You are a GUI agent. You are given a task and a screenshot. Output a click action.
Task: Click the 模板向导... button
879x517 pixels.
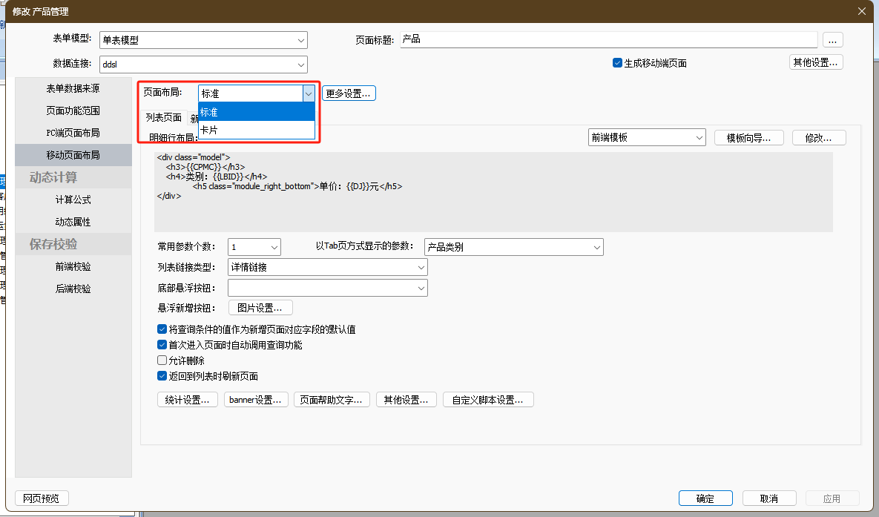[x=748, y=138]
